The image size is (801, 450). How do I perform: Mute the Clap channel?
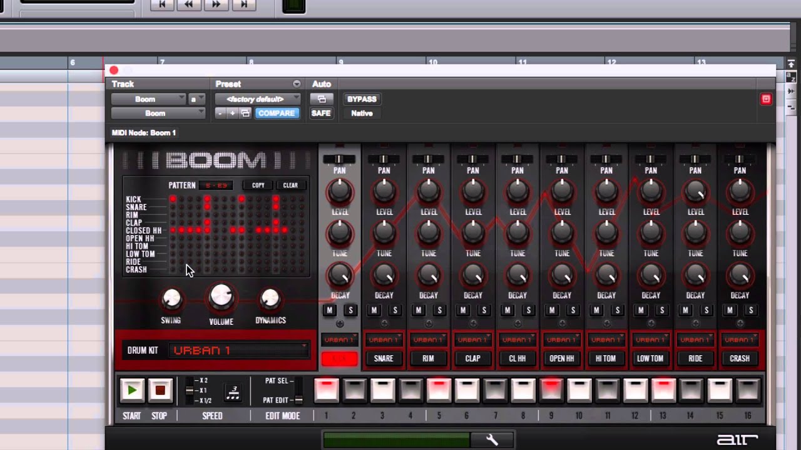pos(463,311)
